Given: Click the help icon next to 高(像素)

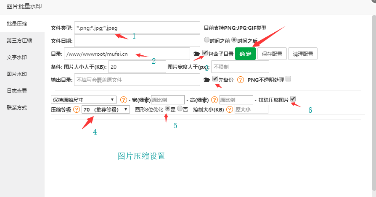Looking at the screenshot, I should point(214,100).
